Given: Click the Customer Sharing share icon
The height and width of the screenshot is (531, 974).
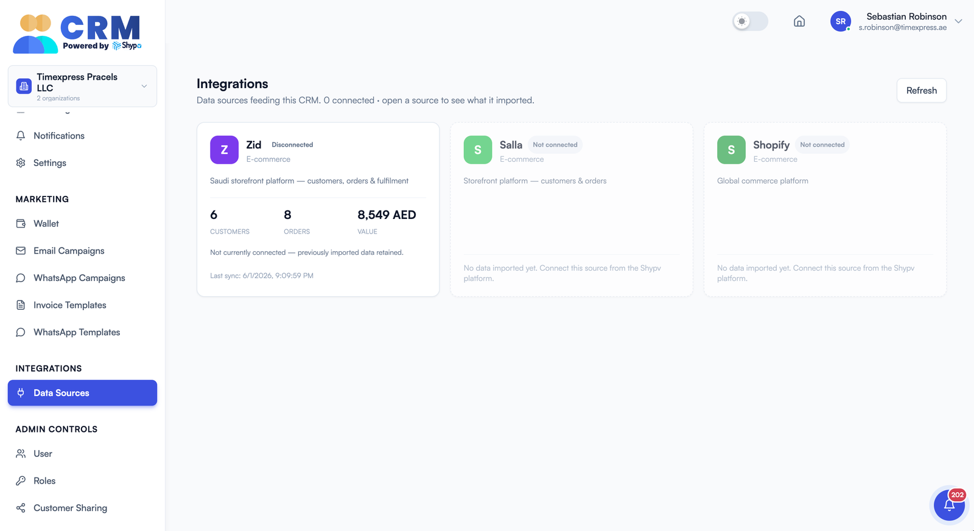Looking at the screenshot, I should 21,508.
